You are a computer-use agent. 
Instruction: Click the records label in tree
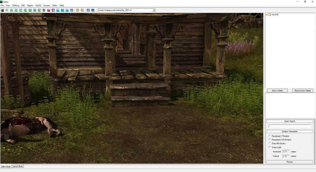[275, 15]
